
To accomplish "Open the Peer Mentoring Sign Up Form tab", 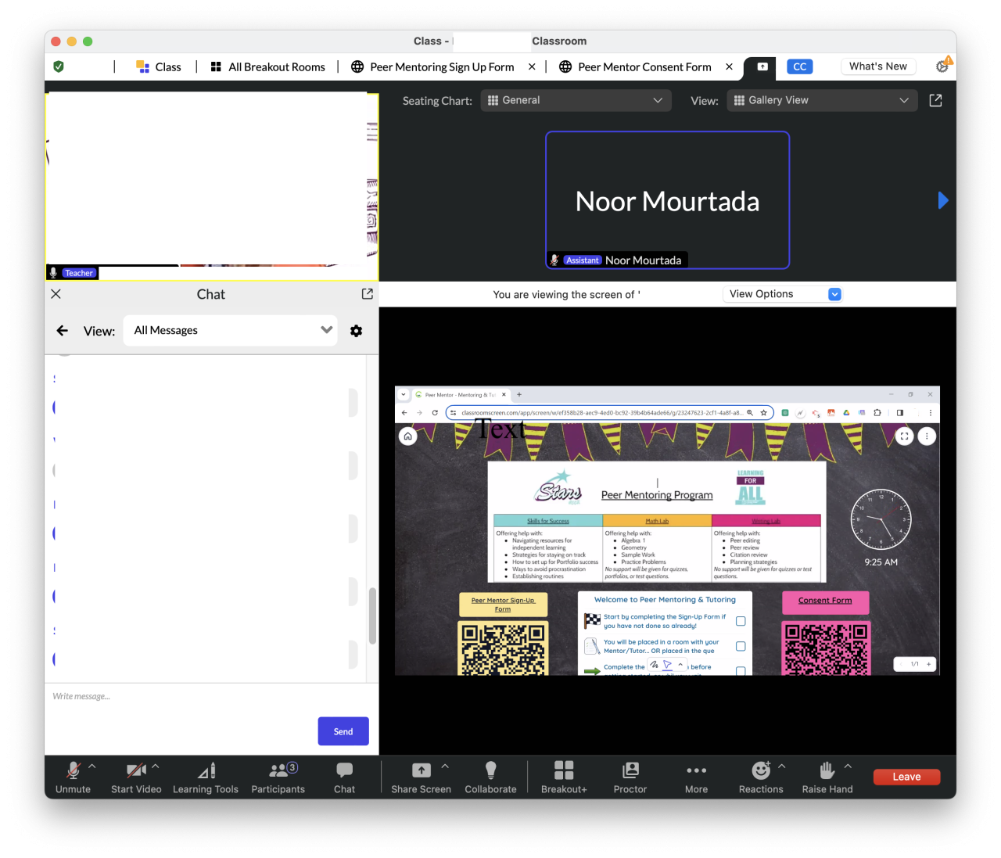I will [x=433, y=67].
